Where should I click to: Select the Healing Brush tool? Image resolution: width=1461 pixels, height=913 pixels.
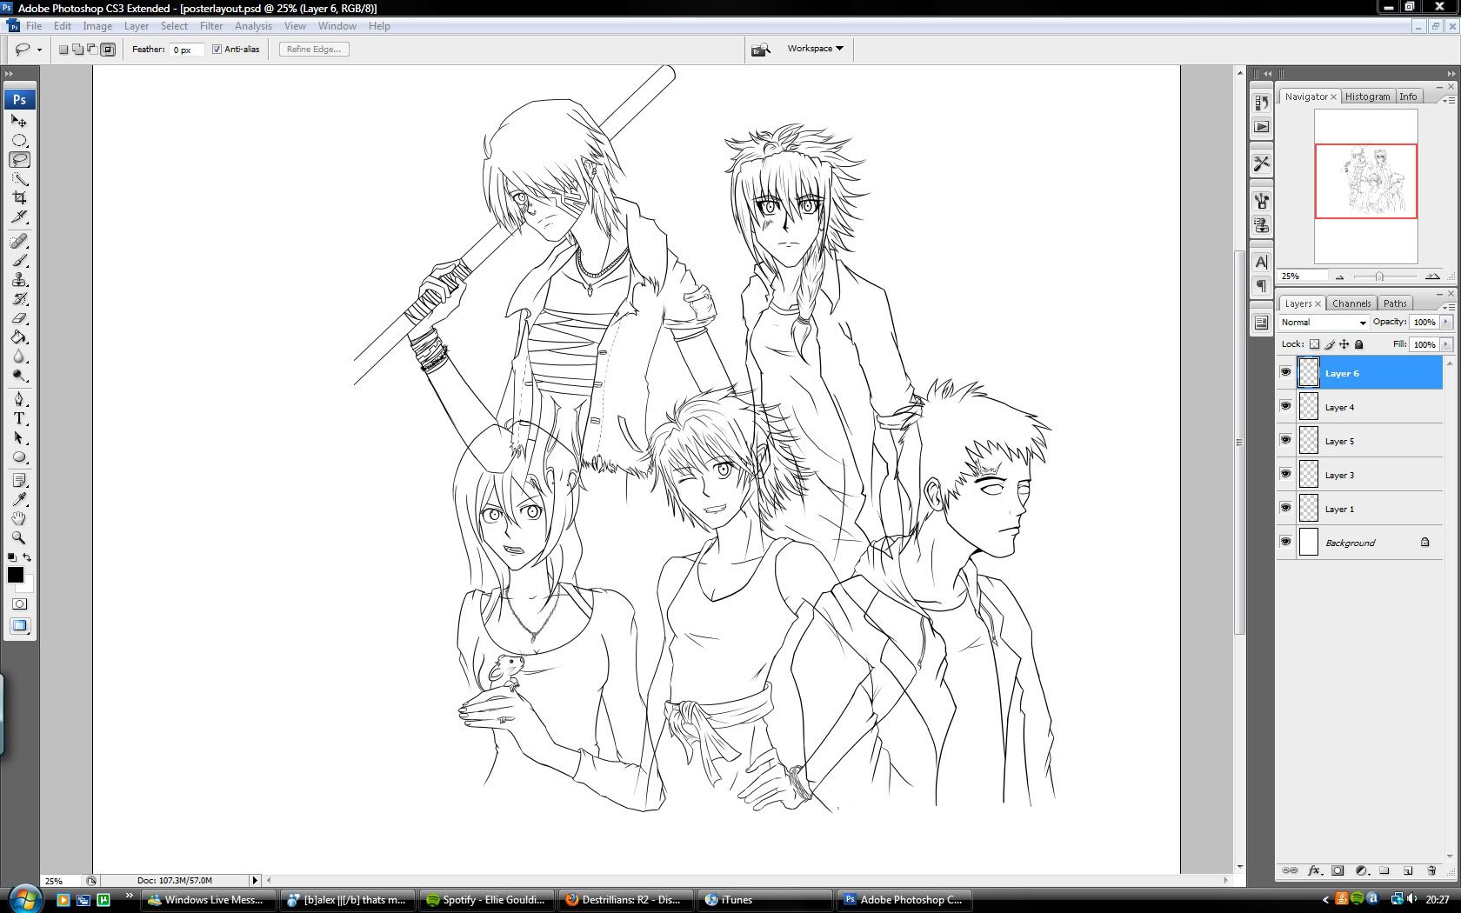pos(19,242)
